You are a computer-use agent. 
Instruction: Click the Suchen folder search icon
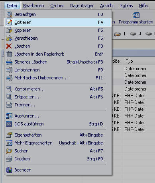(x=9, y=151)
